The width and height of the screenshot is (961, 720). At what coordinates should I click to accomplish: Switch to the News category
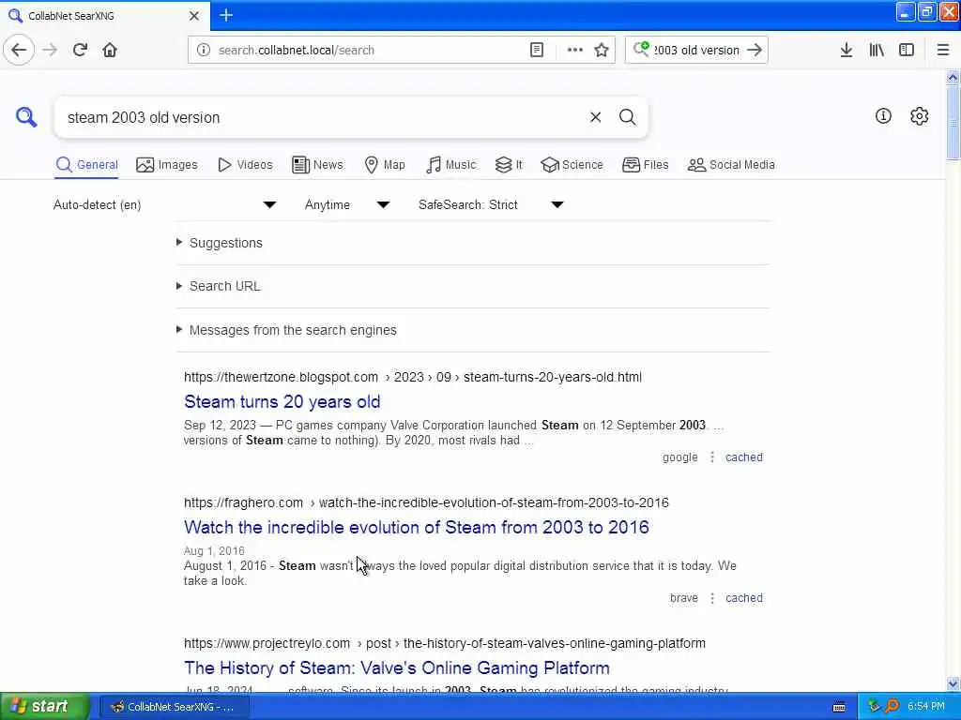point(317,165)
